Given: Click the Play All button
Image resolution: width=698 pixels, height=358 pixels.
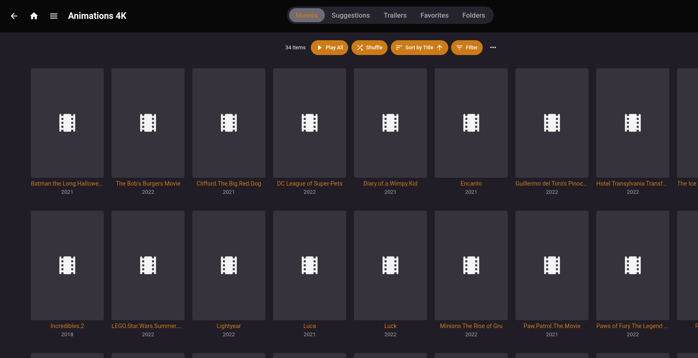Looking at the screenshot, I should click(330, 48).
